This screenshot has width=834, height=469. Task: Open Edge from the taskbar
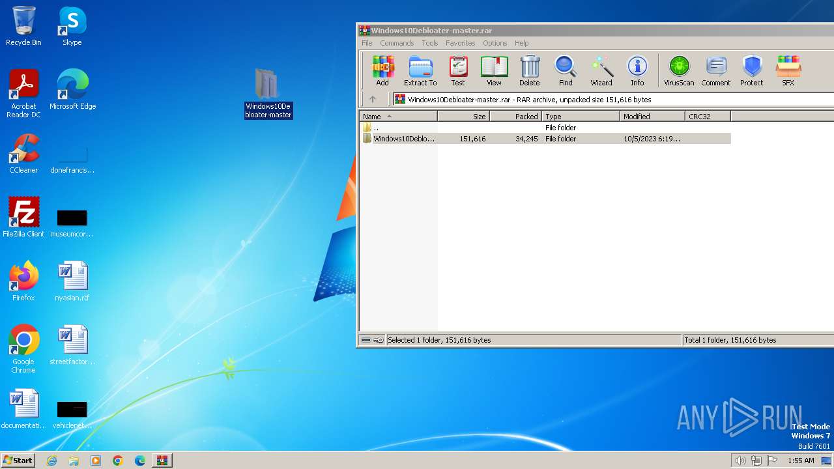click(140, 461)
